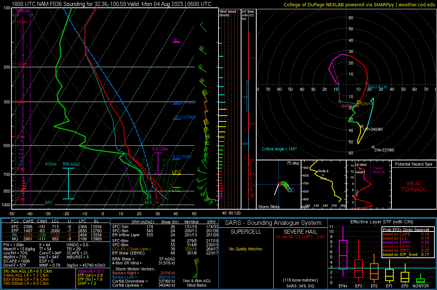The height and width of the screenshot is (290, 437).
Task: Click the based on ESRH: 0.38 probability
Action: coord(406,242)
